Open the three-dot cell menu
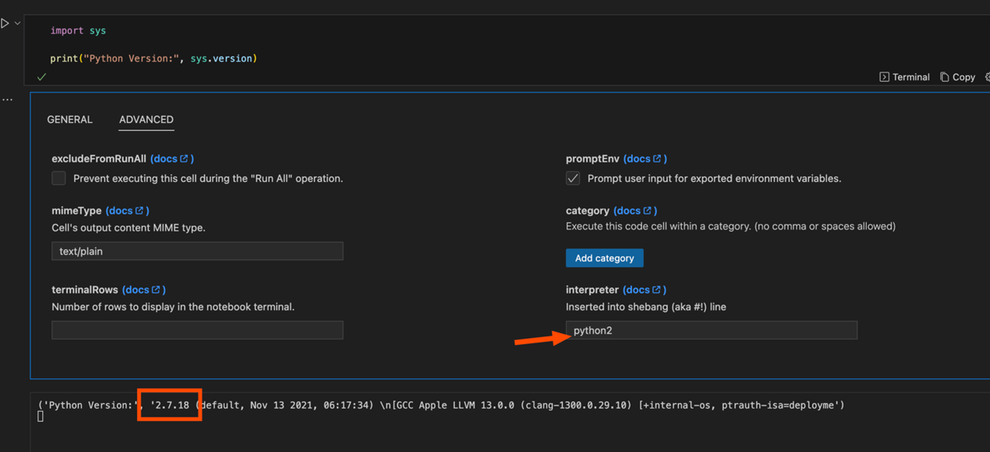The height and width of the screenshot is (452, 990). click(7, 99)
